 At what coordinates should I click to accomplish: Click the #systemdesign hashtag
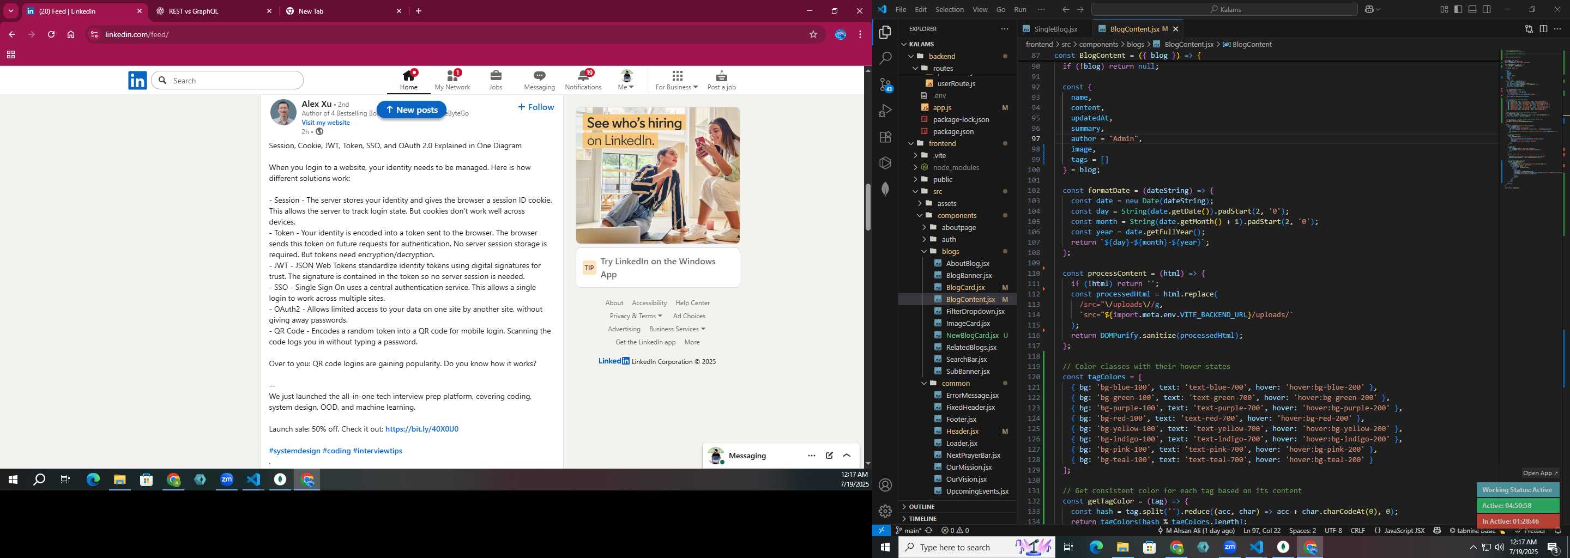tap(294, 451)
